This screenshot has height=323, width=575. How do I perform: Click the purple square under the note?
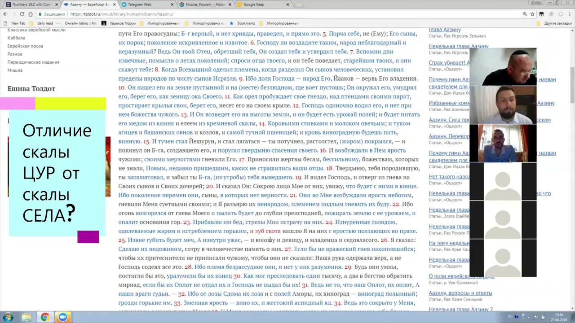pyautogui.click(x=88, y=237)
